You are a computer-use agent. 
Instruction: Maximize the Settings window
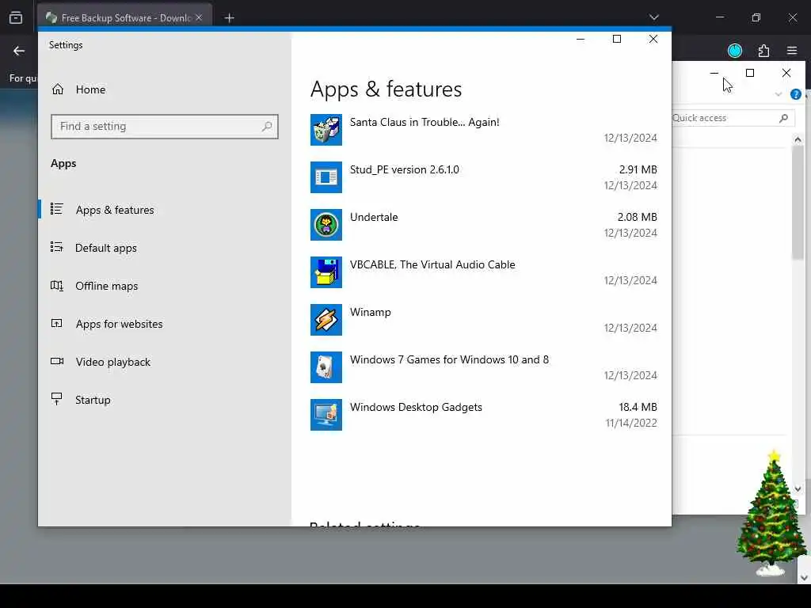616,40
